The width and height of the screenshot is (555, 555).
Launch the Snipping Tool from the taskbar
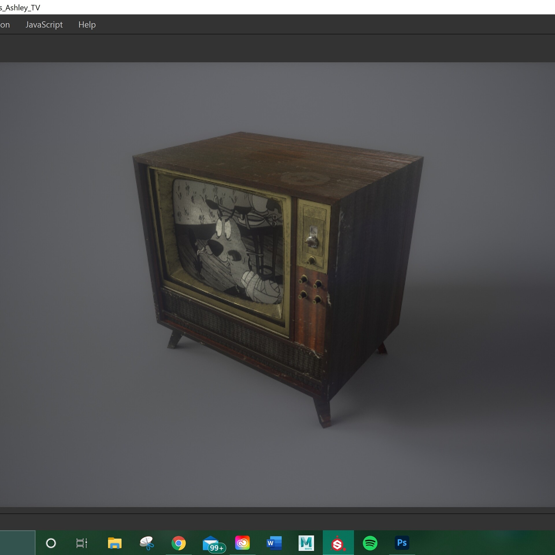pos(147,543)
